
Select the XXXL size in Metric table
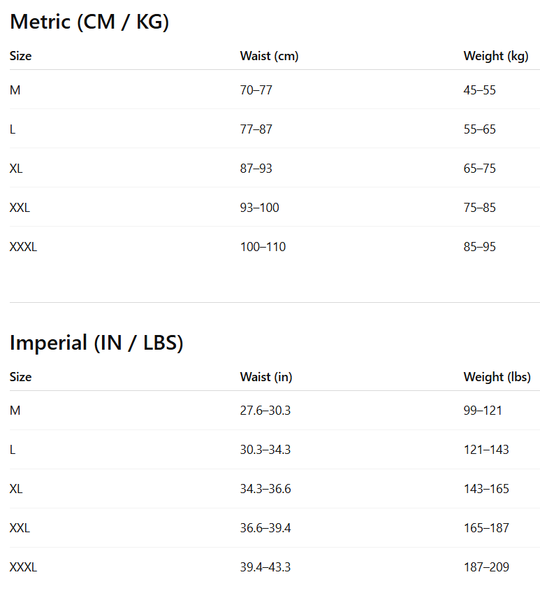(23, 247)
